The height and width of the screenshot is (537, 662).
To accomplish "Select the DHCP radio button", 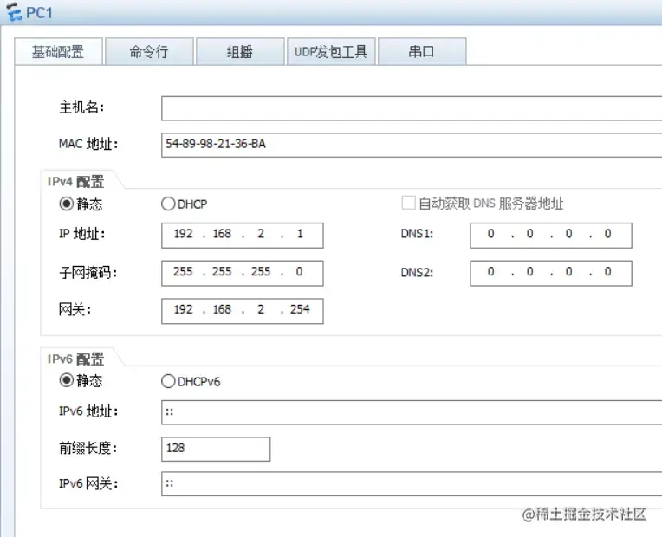I will tap(168, 204).
